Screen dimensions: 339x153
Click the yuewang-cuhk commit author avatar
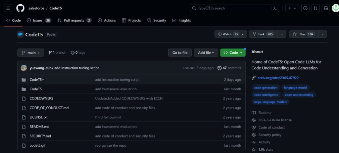click(x=24, y=68)
